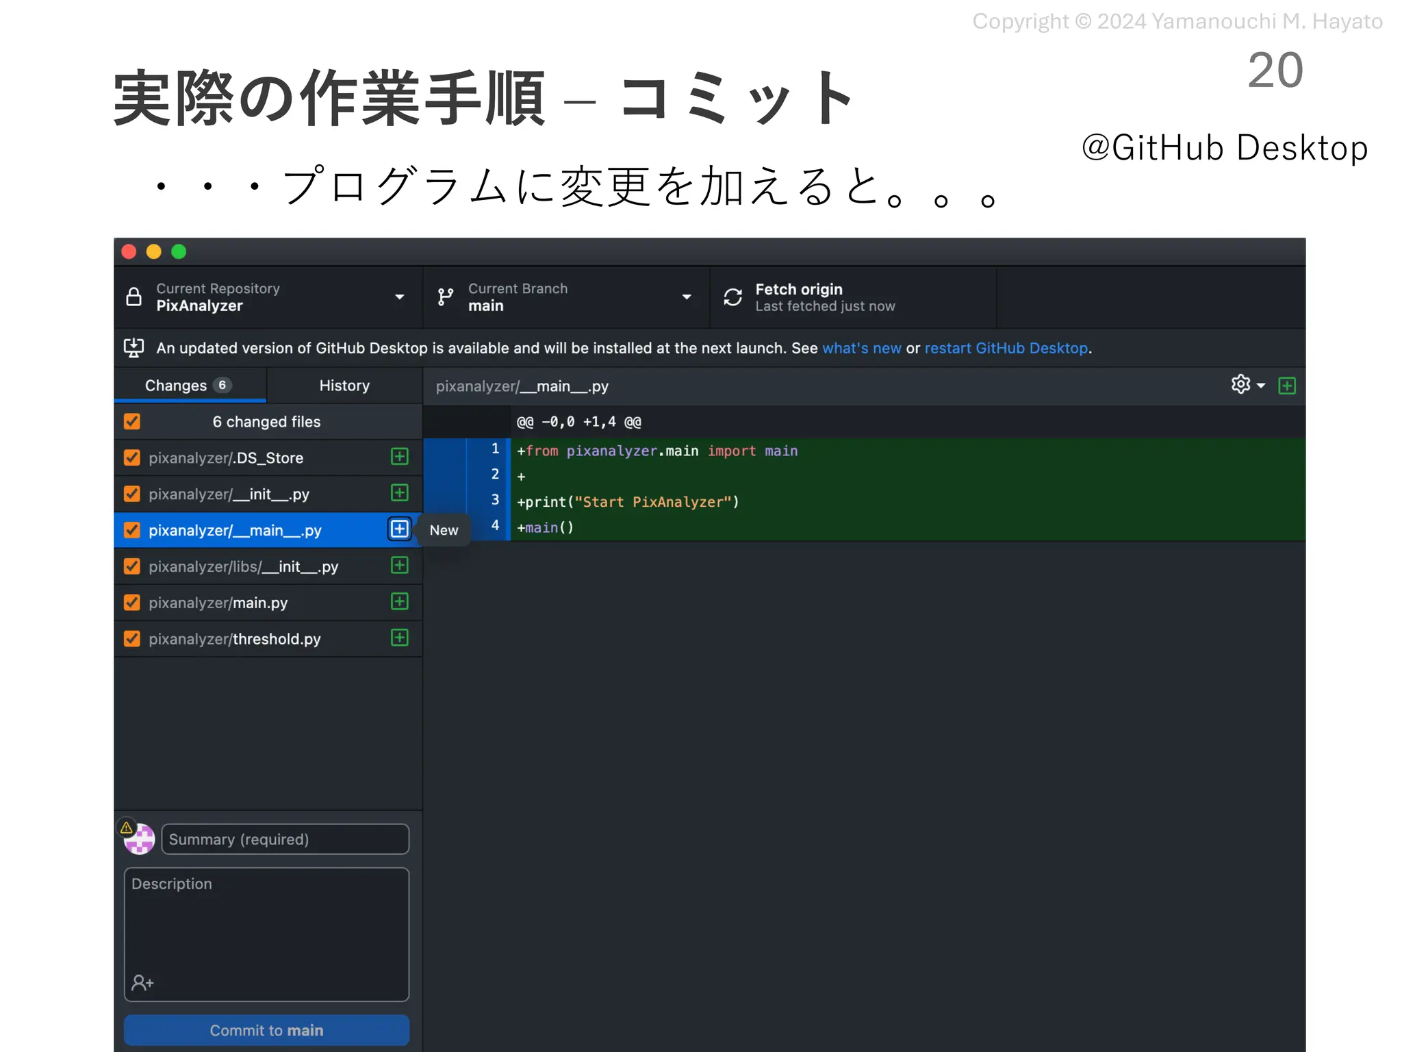The height and width of the screenshot is (1052, 1402).
Task: Open the diff settings gear icon
Action: [x=1240, y=384]
